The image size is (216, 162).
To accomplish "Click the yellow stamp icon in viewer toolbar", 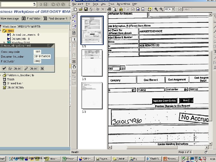I will click(121, 9).
